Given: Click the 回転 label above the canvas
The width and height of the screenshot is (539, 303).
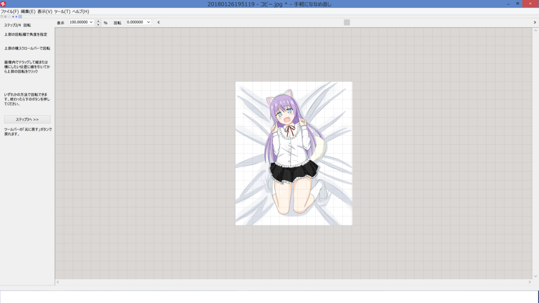Looking at the screenshot, I should (117, 23).
